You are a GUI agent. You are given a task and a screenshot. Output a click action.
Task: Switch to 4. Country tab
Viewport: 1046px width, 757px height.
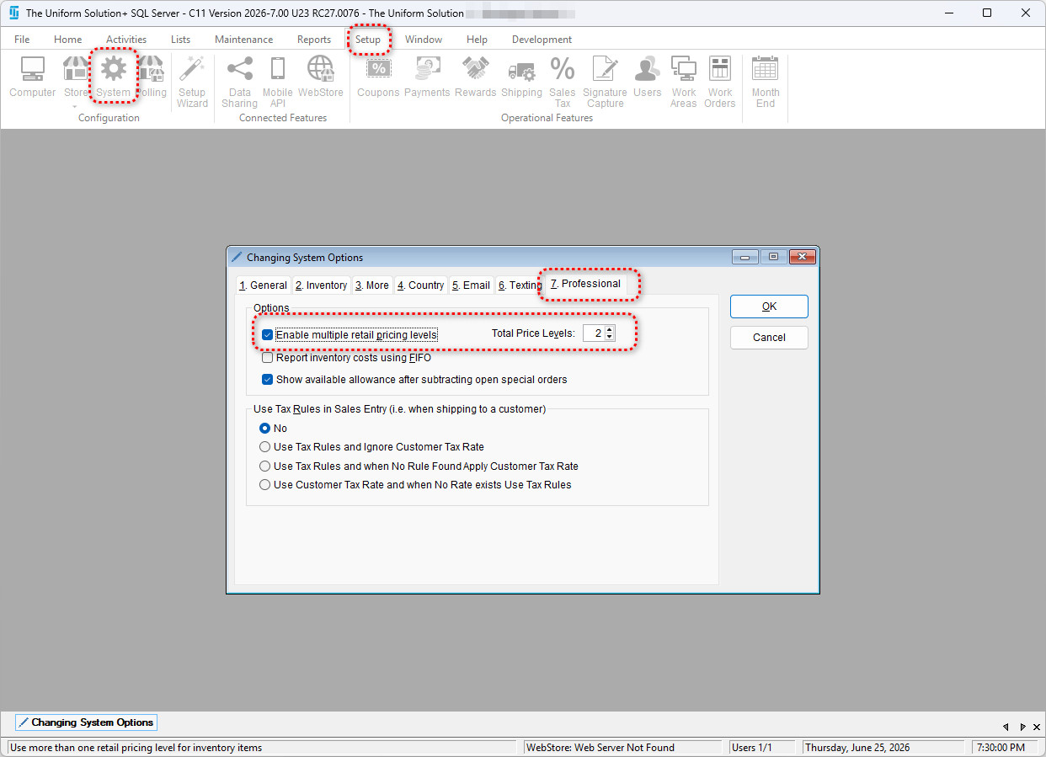point(420,285)
